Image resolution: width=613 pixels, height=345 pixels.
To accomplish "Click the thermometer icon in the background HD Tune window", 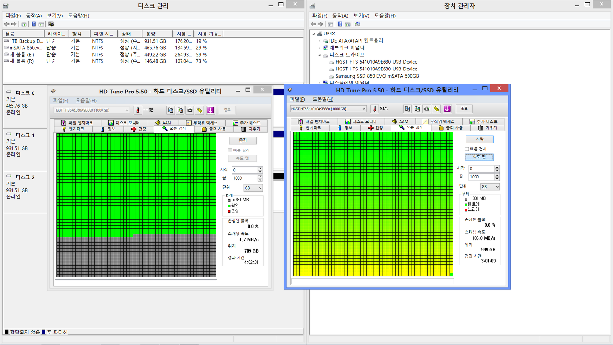I will pyautogui.click(x=138, y=110).
